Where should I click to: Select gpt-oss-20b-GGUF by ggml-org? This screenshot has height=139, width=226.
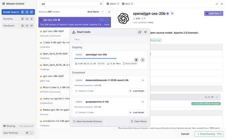pos(54,78)
